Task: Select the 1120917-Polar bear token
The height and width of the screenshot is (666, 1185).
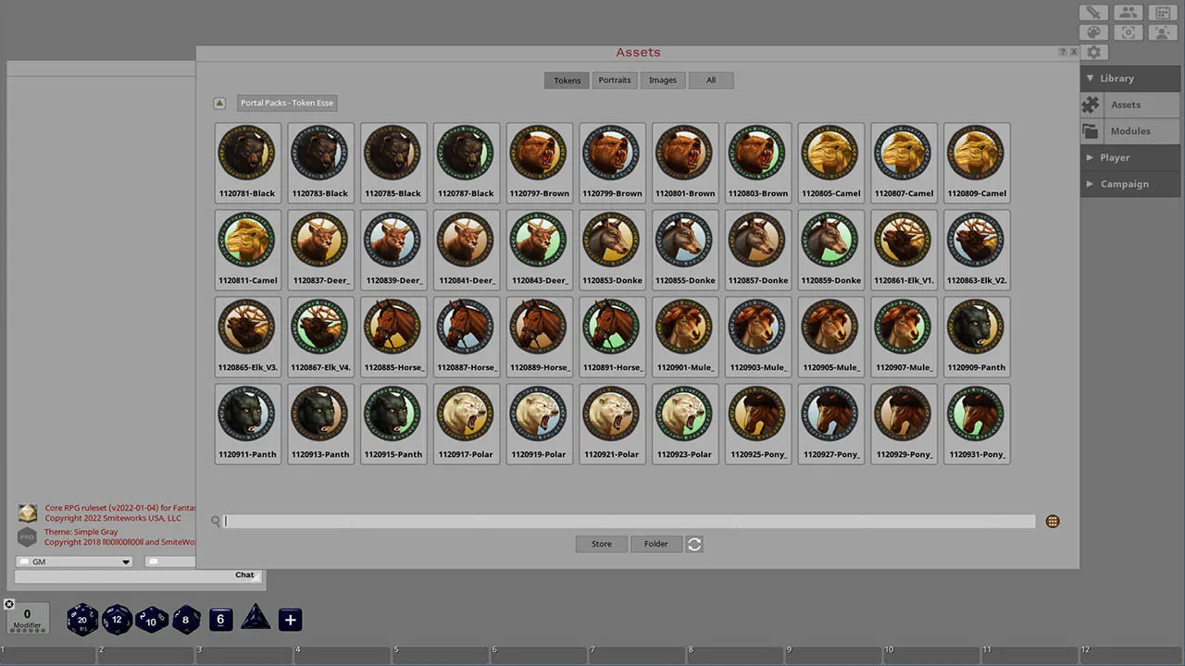Action: [x=467, y=423]
